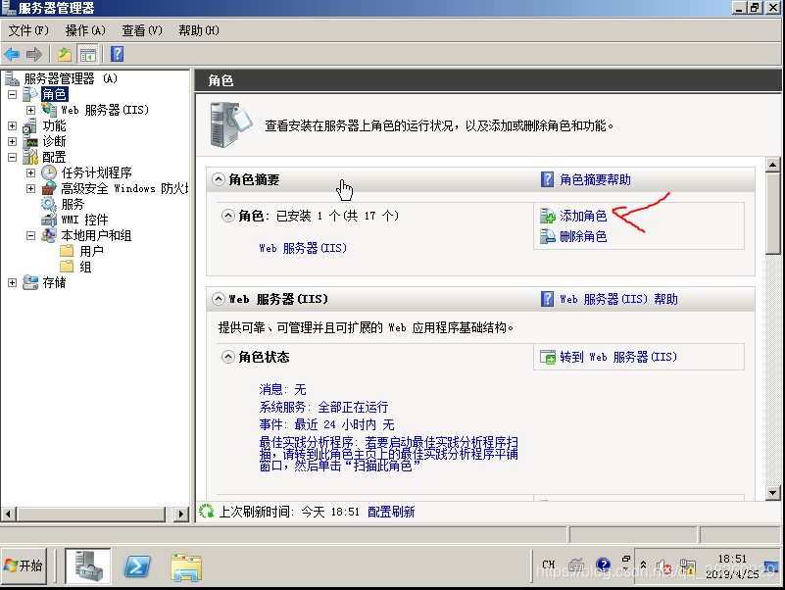Click tree pane horizontal scroll left arrow
785x590 pixels.
pyautogui.click(x=8, y=514)
